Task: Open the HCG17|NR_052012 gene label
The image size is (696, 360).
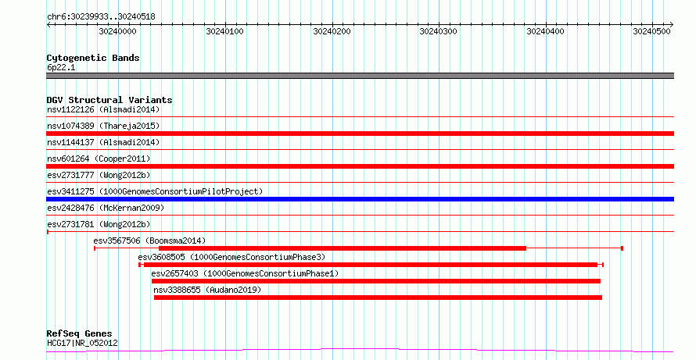Action: click(82, 343)
